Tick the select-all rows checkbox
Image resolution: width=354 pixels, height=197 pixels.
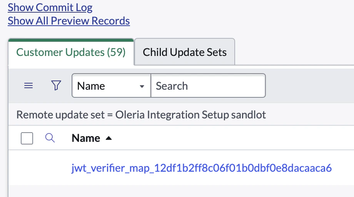(x=27, y=138)
